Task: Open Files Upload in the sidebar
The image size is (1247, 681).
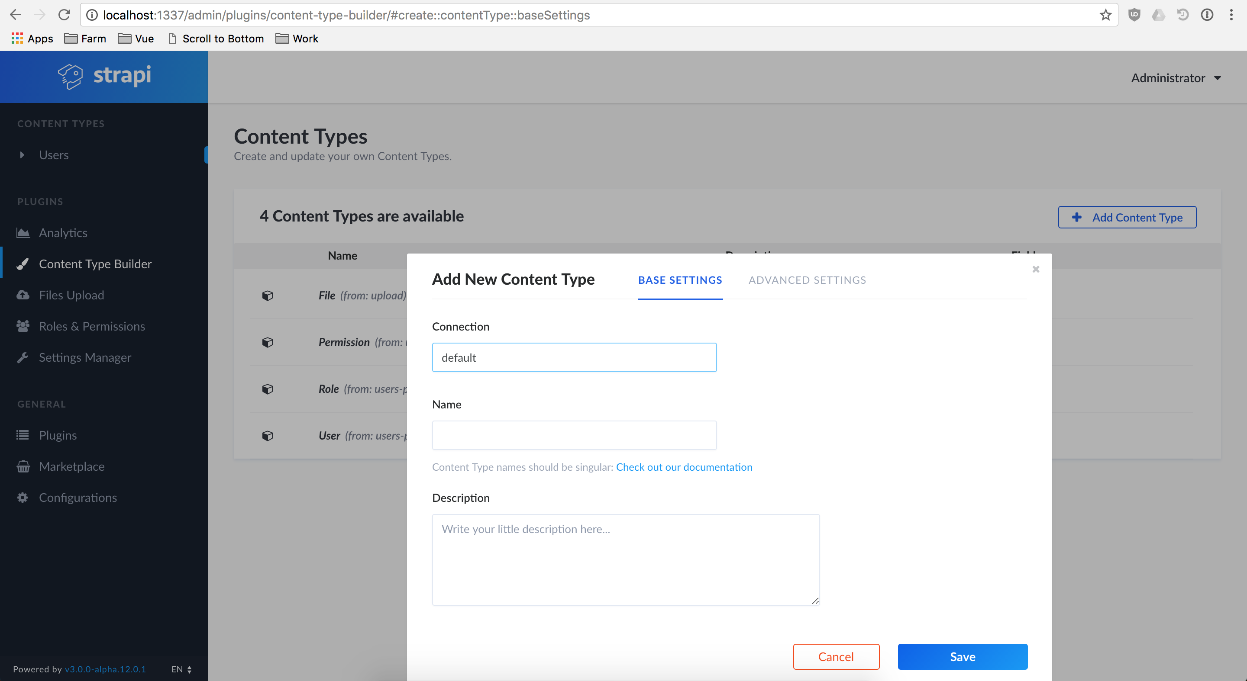Action: click(71, 295)
